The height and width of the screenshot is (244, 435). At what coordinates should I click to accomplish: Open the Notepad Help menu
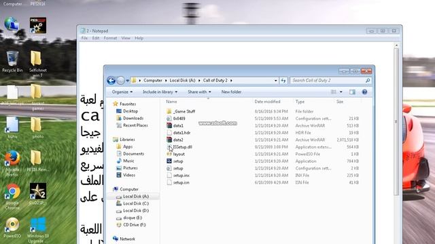coord(139,38)
